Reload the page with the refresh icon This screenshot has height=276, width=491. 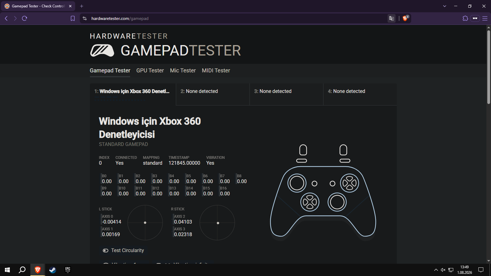tap(25, 18)
